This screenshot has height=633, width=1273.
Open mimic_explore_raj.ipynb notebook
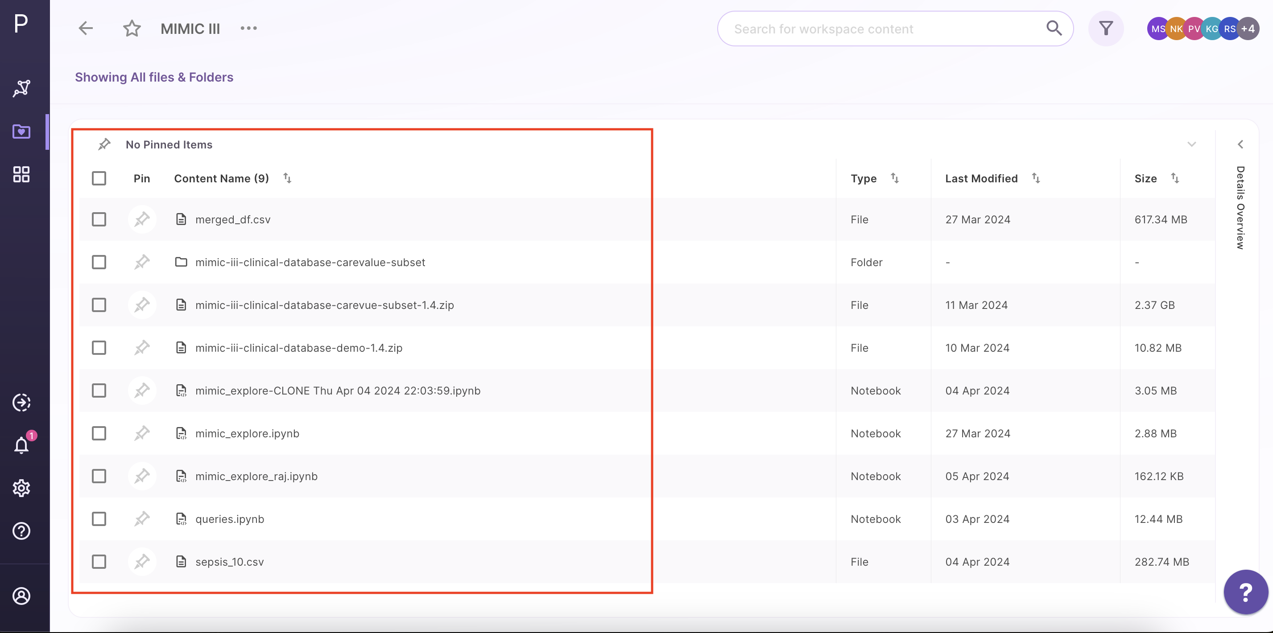click(x=256, y=477)
